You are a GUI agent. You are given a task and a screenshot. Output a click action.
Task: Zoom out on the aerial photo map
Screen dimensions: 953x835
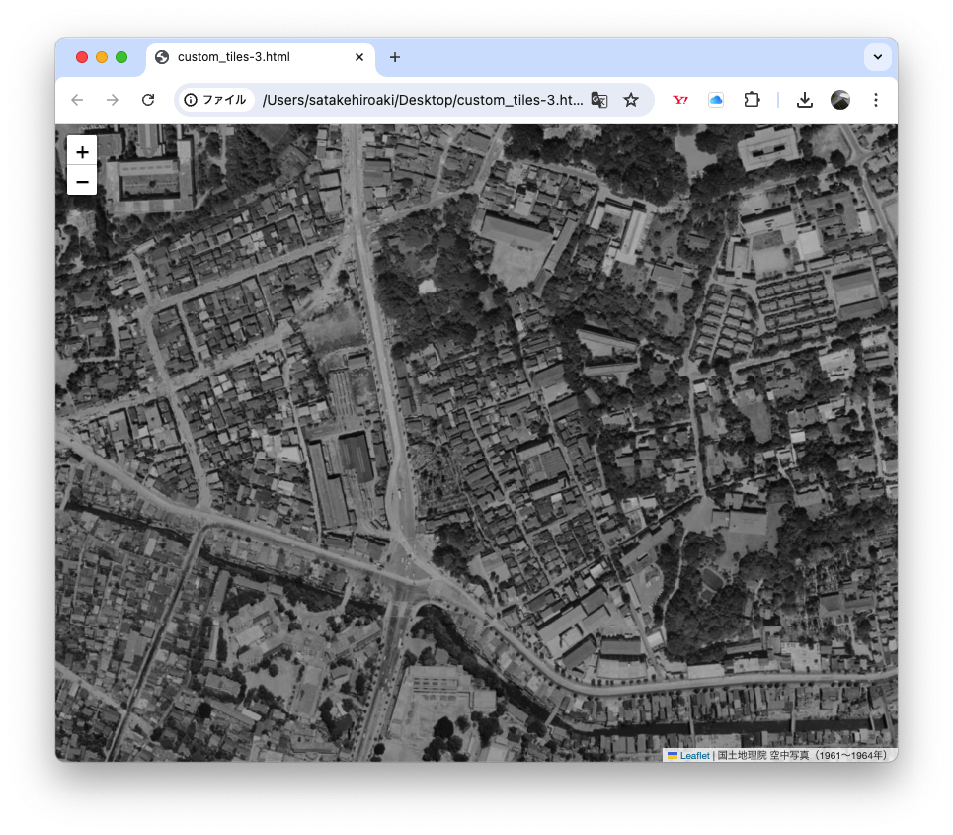82,181
